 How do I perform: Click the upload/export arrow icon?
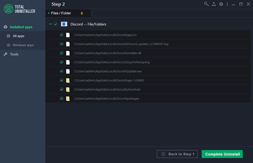pyautogui.click(x=214, y=4)
